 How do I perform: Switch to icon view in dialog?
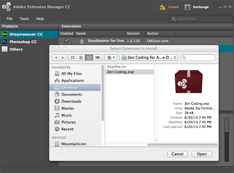point(73,58)
